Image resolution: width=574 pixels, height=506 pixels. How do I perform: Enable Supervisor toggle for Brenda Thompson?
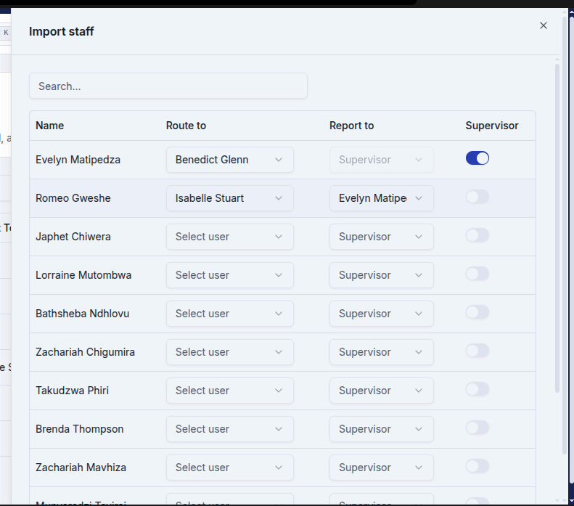477,428
